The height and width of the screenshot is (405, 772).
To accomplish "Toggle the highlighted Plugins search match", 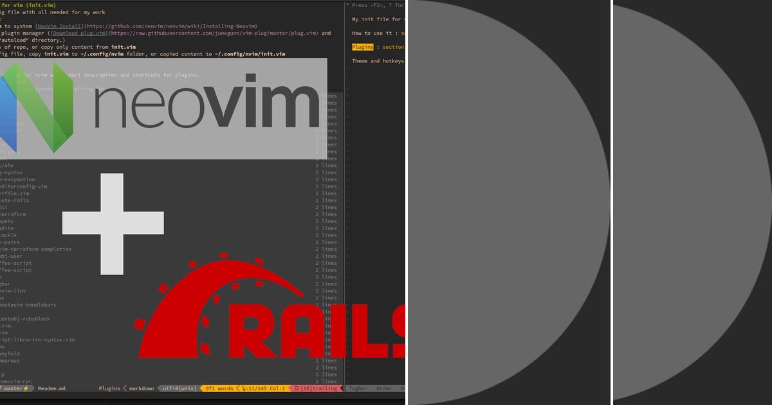I will tap(362, 47).
